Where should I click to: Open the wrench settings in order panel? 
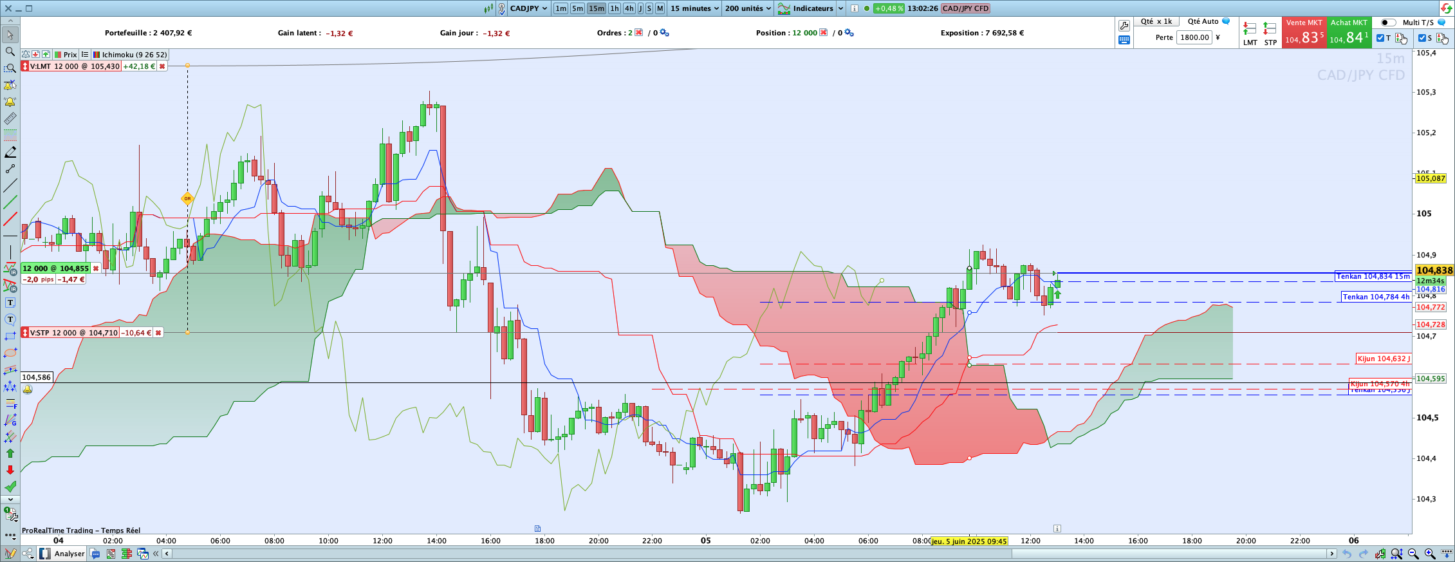[1124, 26]
